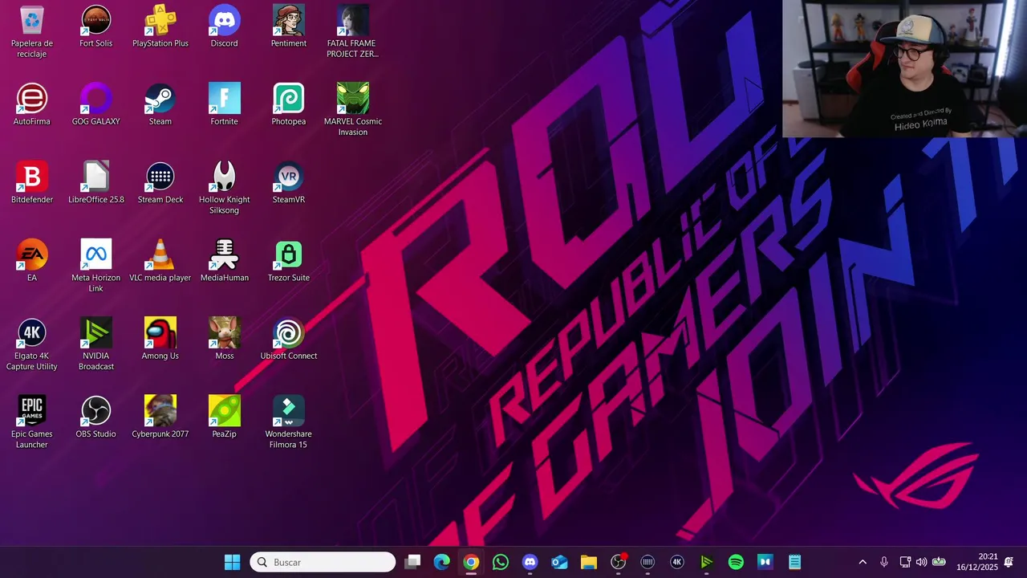
Task: Select the Steam desktop shortcut
Action: pyautogui.click(x=160, y=104)
